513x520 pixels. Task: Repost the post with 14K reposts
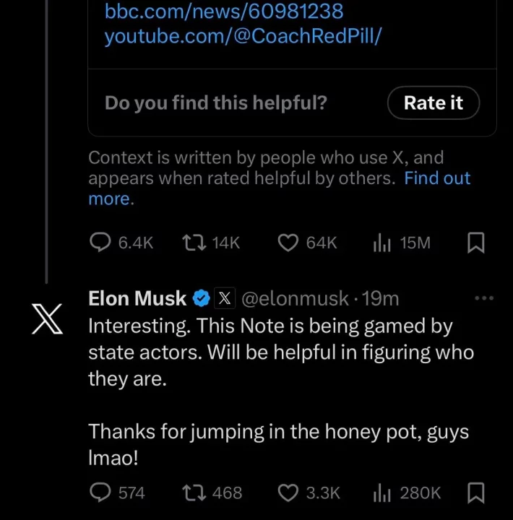pyautogui.click(x=194, y=243)
